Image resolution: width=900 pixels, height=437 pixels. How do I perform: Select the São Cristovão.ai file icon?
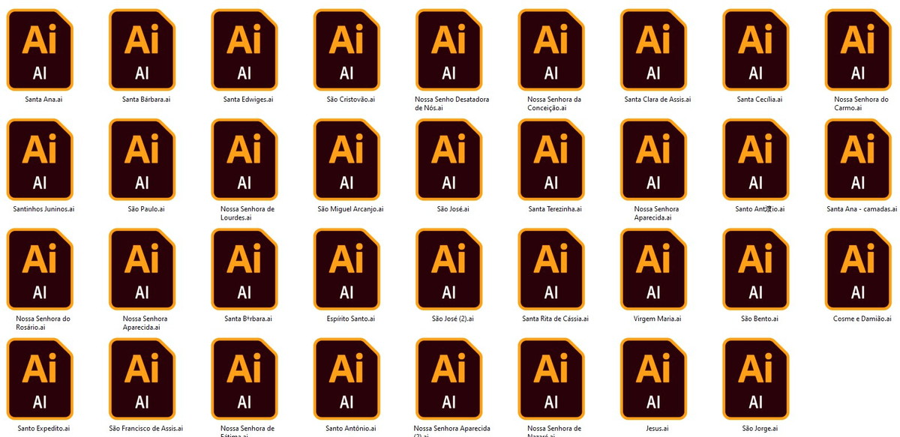pos(346,49)
